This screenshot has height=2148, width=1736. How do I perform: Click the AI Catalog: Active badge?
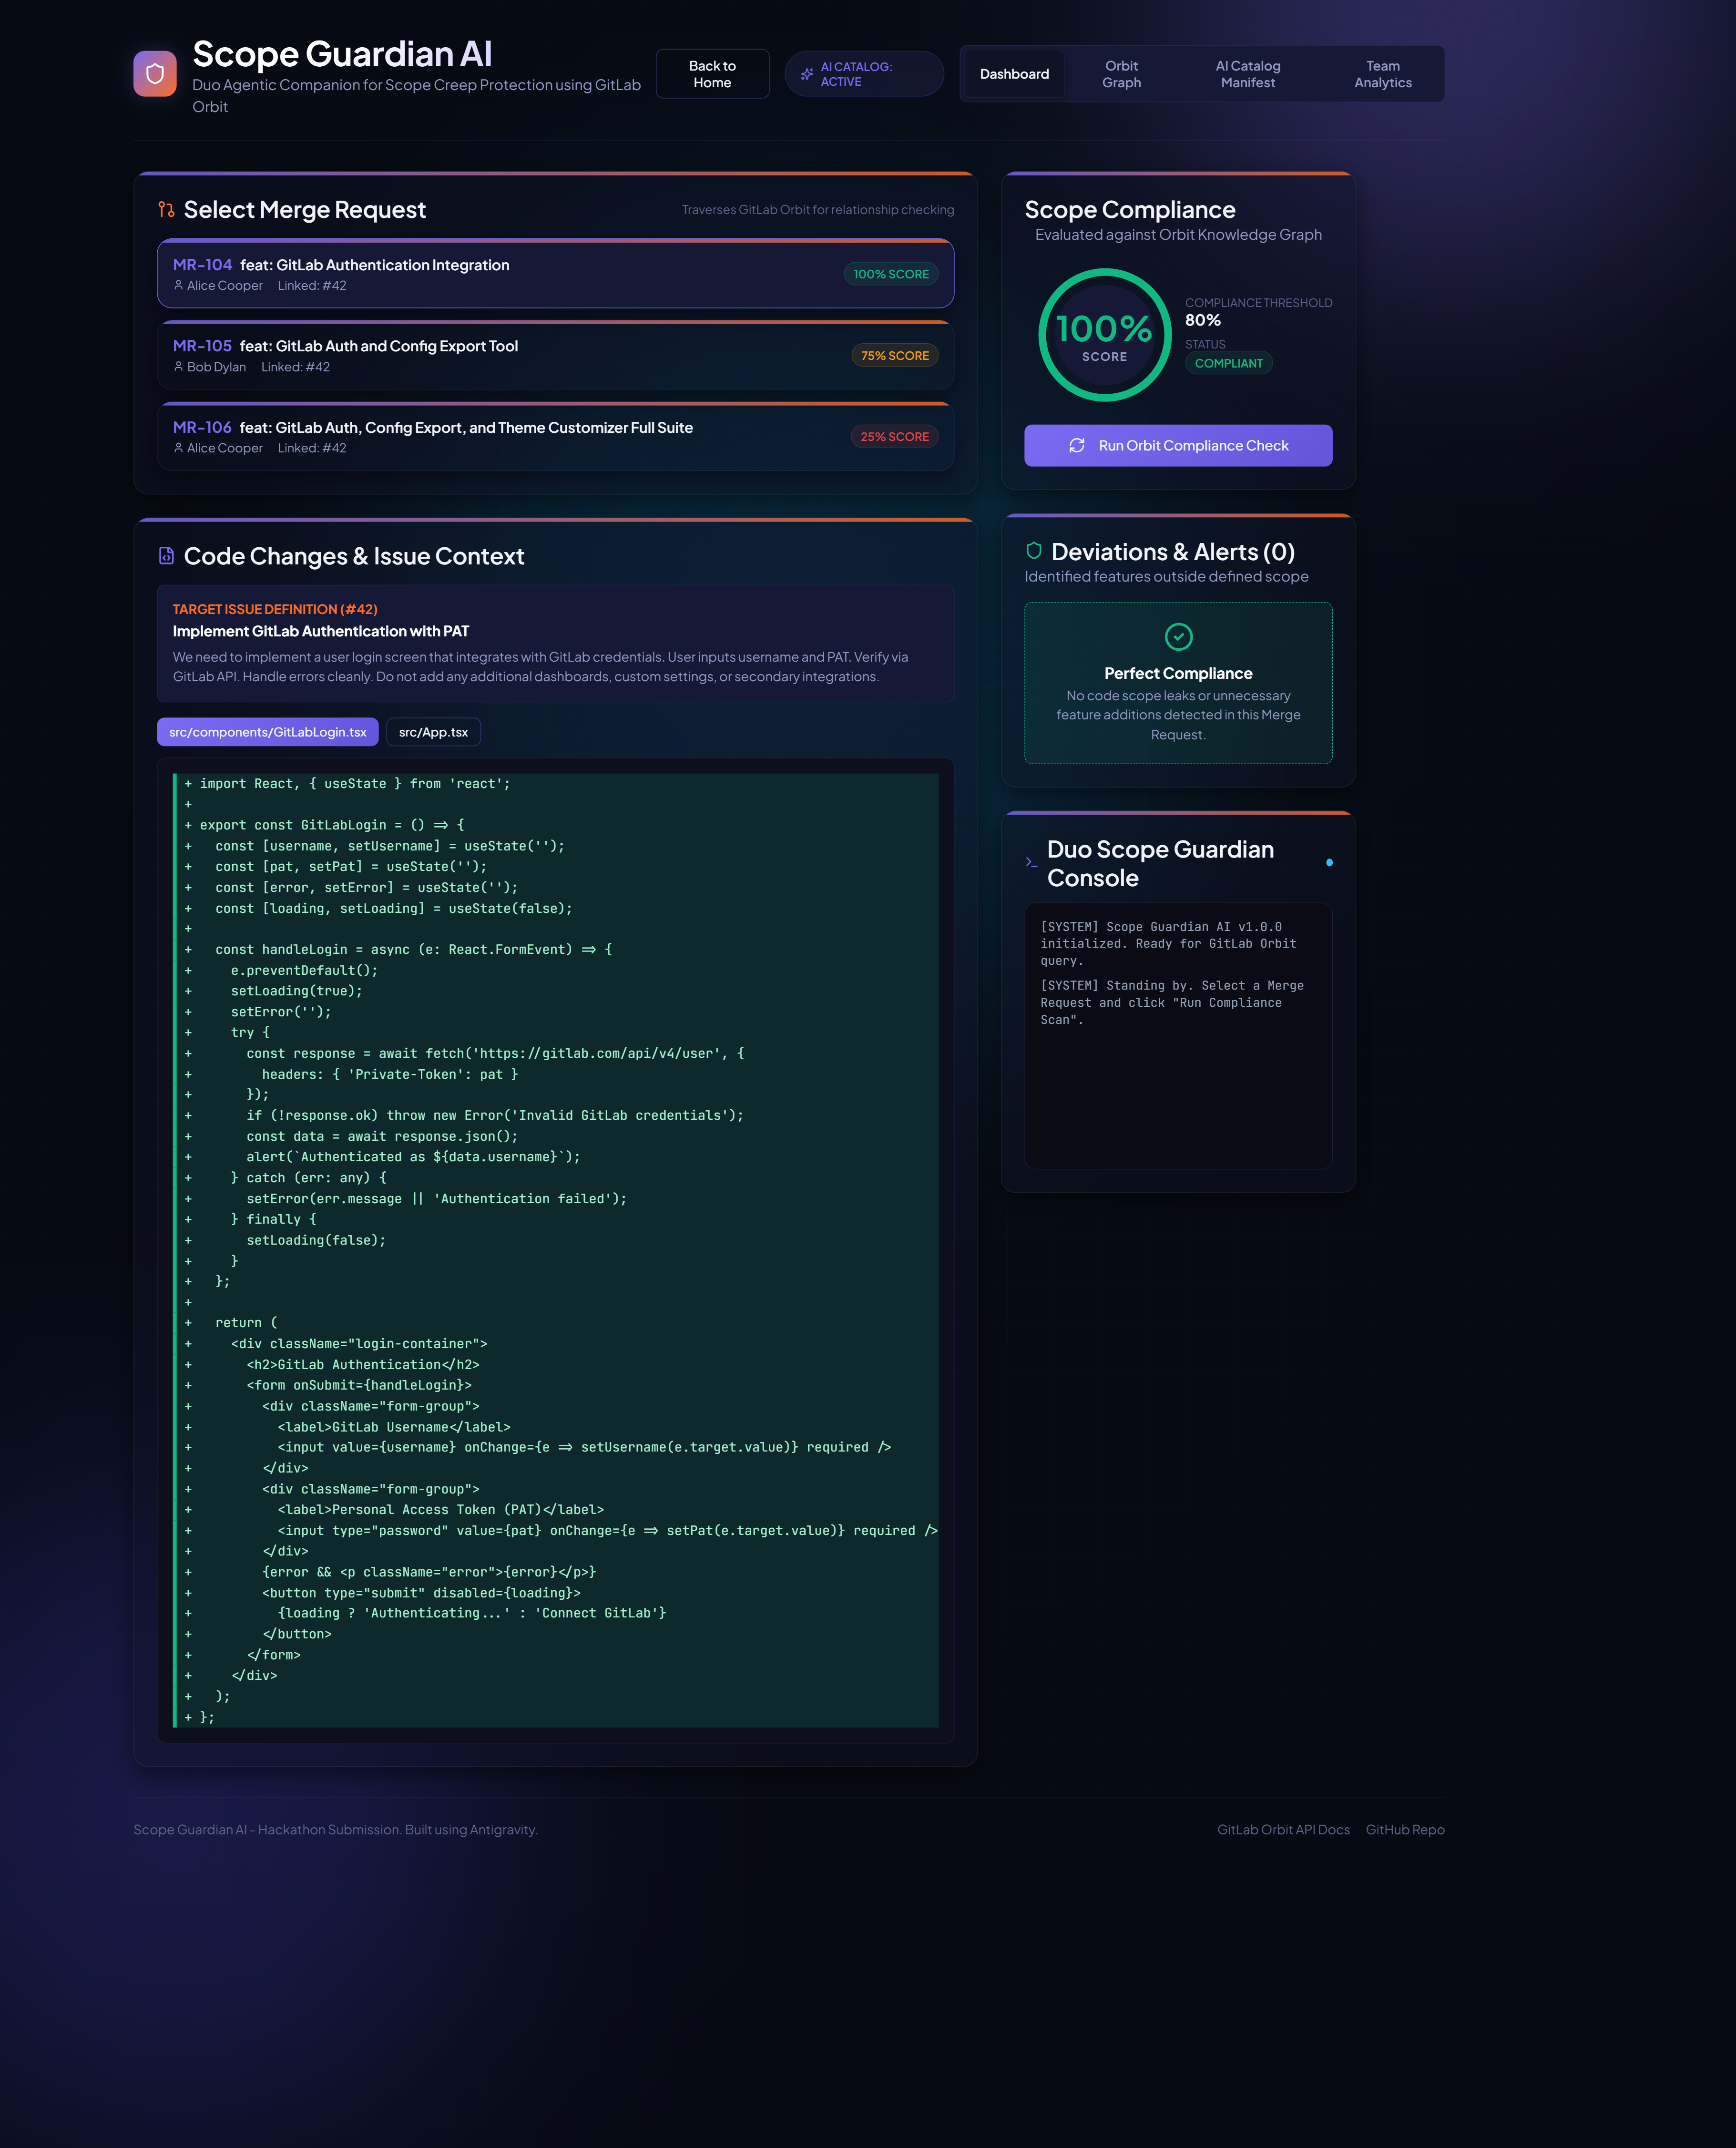pos(864,74)
